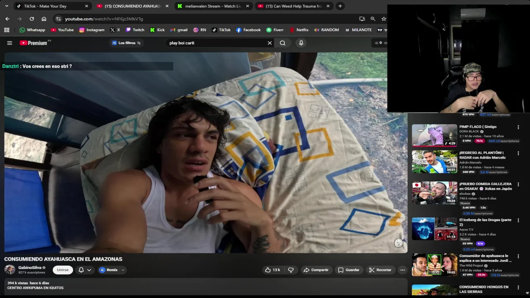Open the CONSUMIENDO HONGOS EN LAS SIERRAS title
This screenshot has height=298, width=530.
pos(484,289)
